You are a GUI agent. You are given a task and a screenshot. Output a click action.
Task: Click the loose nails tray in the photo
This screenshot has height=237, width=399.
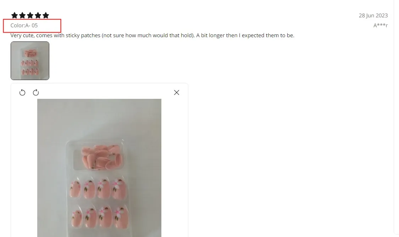(x=99, y=157)
